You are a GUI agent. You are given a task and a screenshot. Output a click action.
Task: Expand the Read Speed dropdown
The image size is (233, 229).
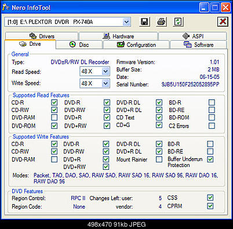pos(105,71)
